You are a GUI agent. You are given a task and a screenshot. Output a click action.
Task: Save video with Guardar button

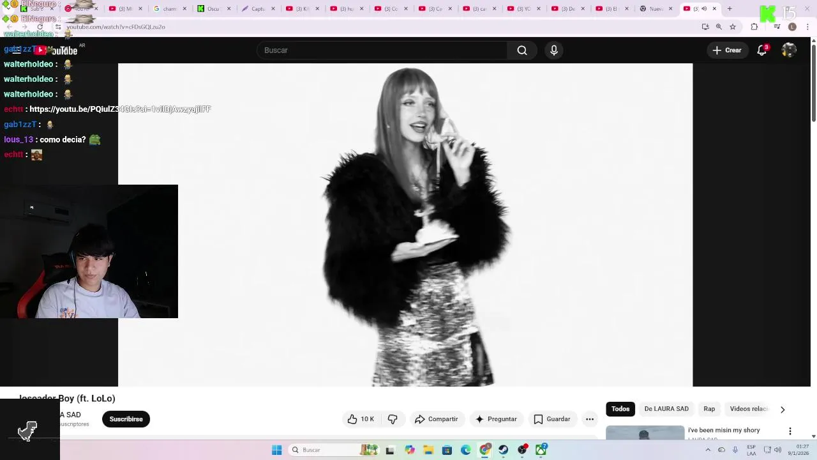tap(552, 419)
